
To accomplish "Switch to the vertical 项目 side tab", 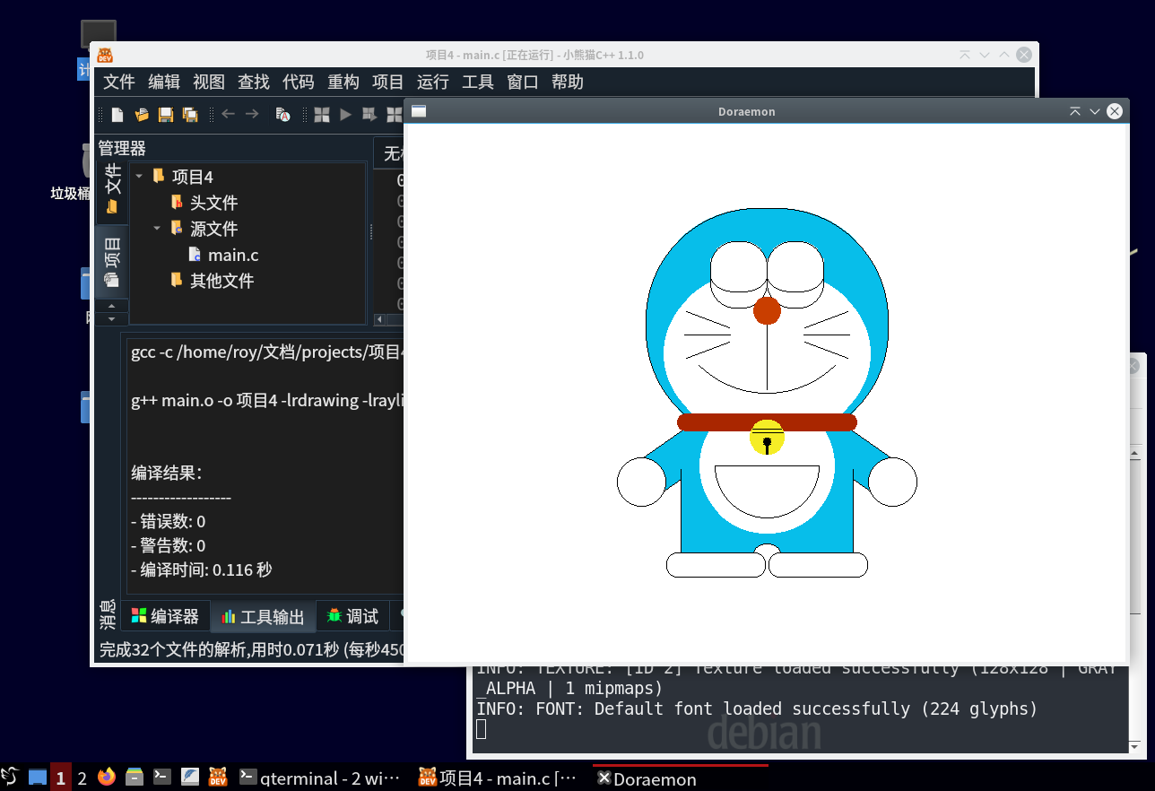I will tap(112, 261).
